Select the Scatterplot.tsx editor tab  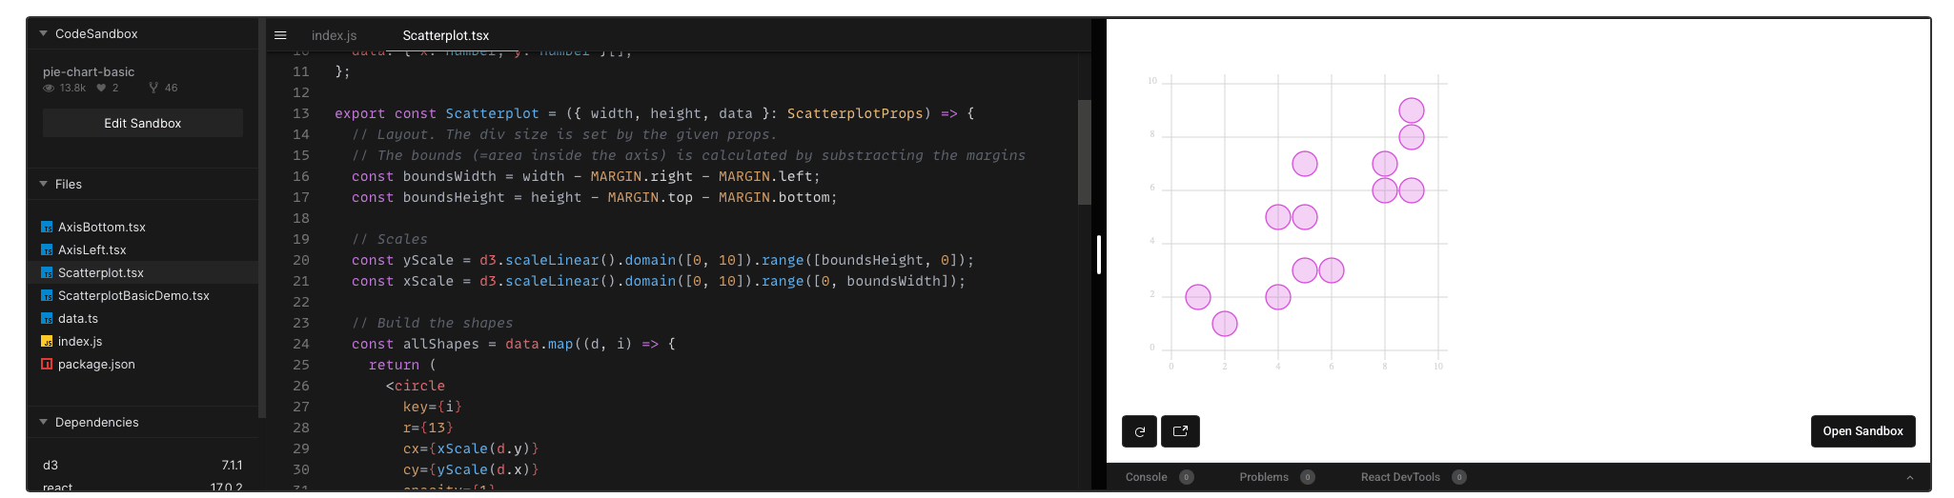tap(445, 35)
